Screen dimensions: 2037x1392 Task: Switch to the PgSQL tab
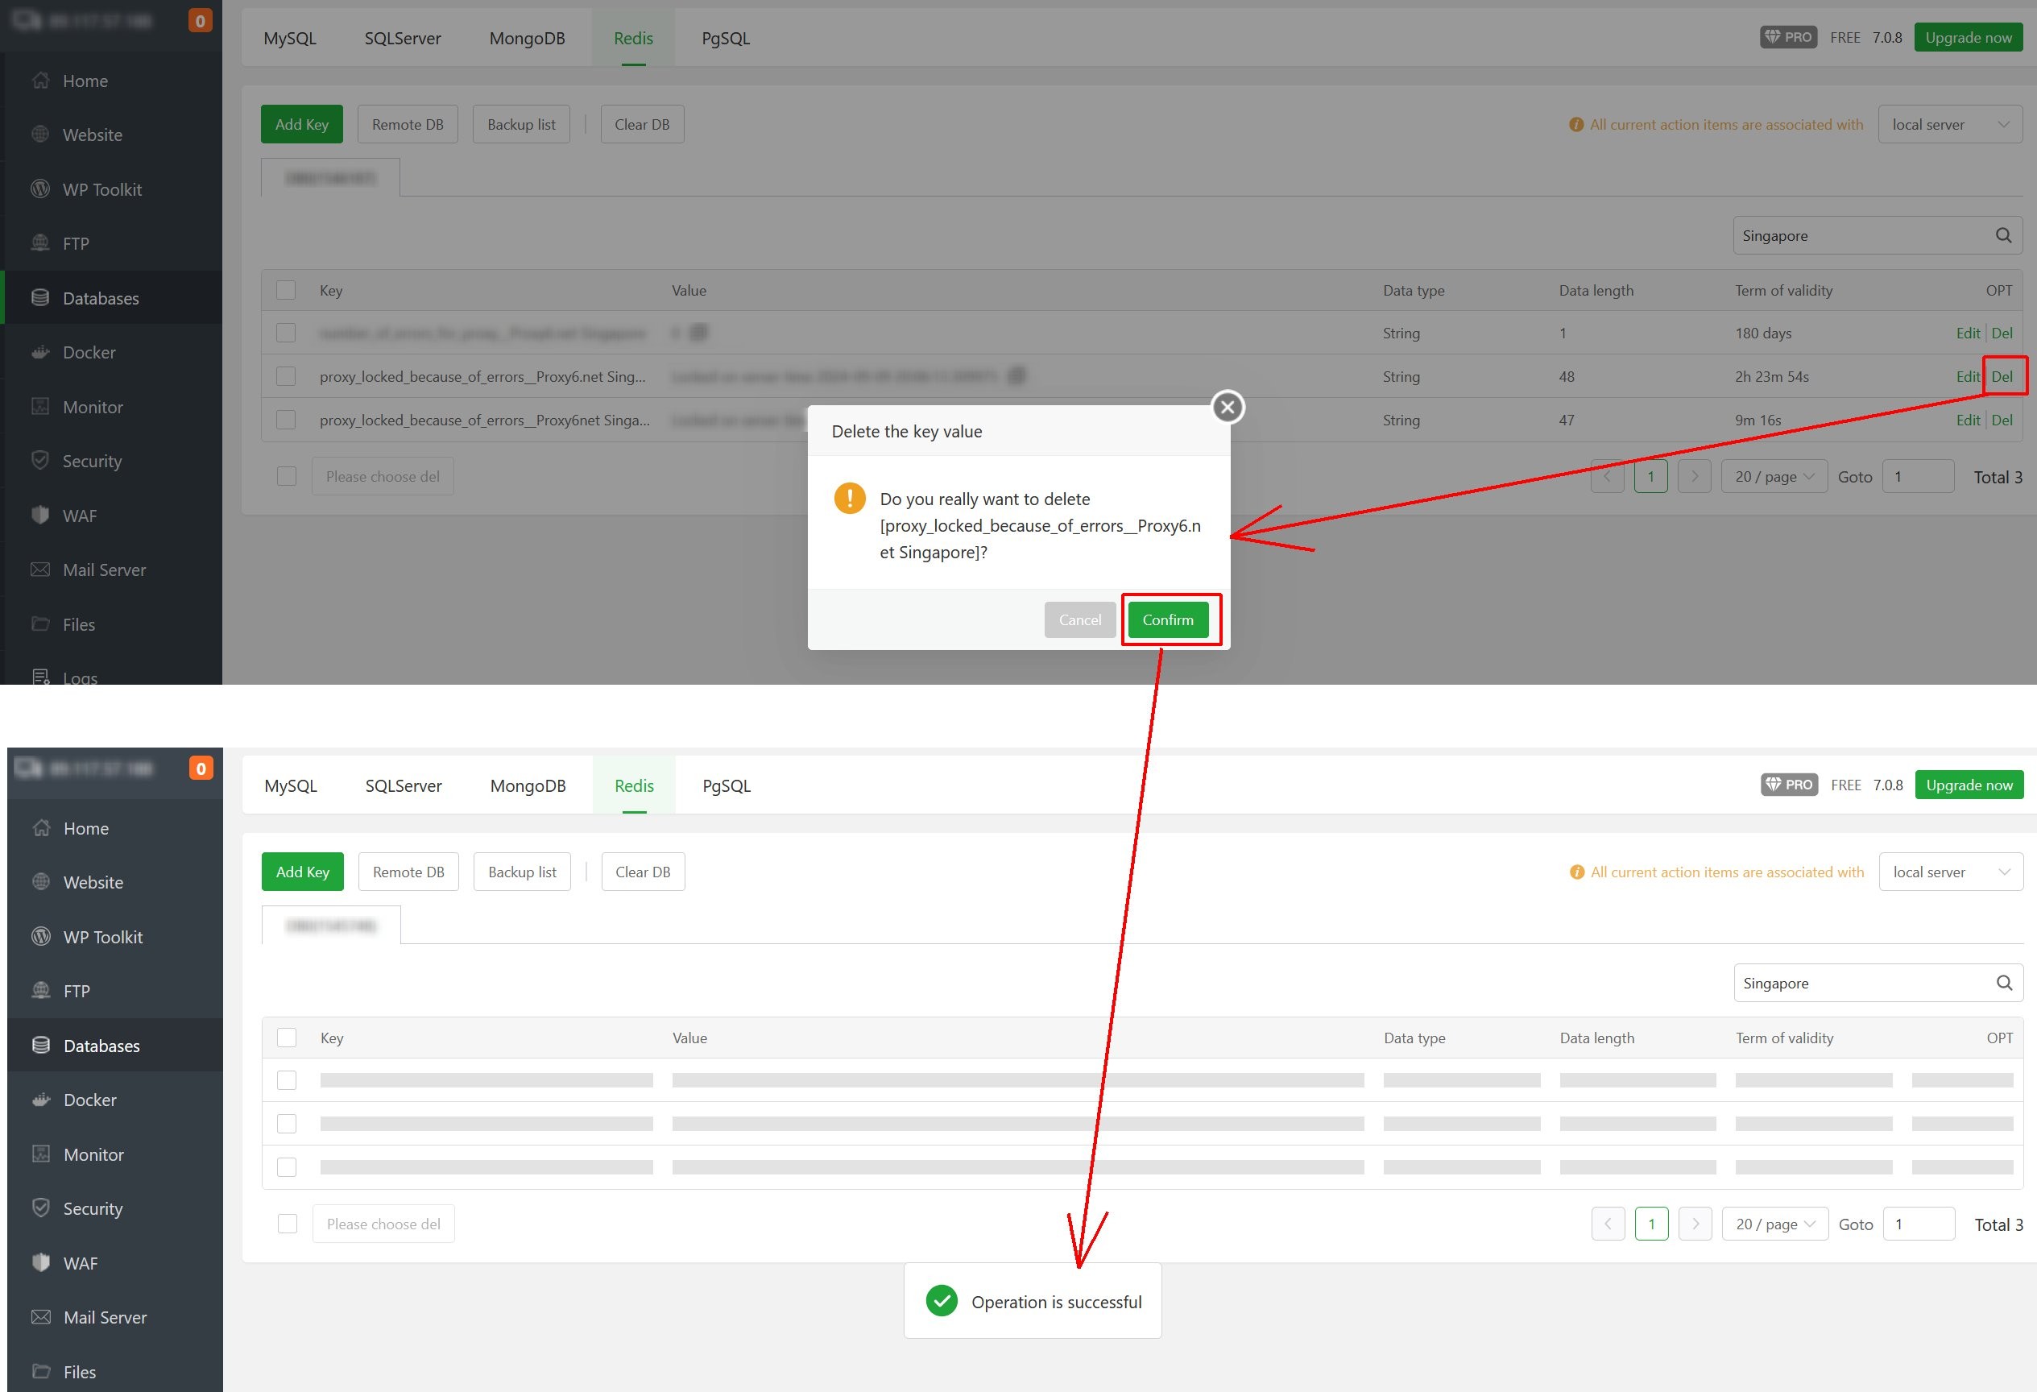point(725,38)
